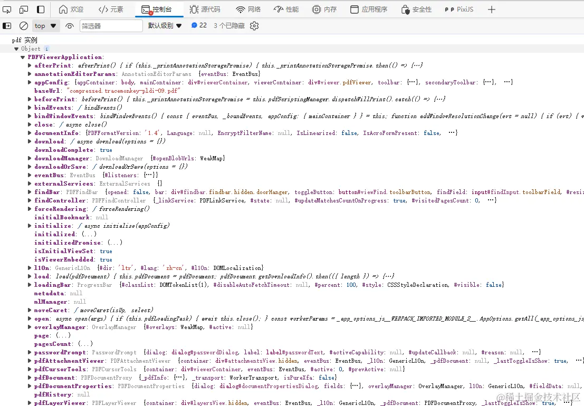Click the 3 个已隐藏 hidden messages label
Image resolution: width=584 pixels, height=406 pixels.
point(229,26)
